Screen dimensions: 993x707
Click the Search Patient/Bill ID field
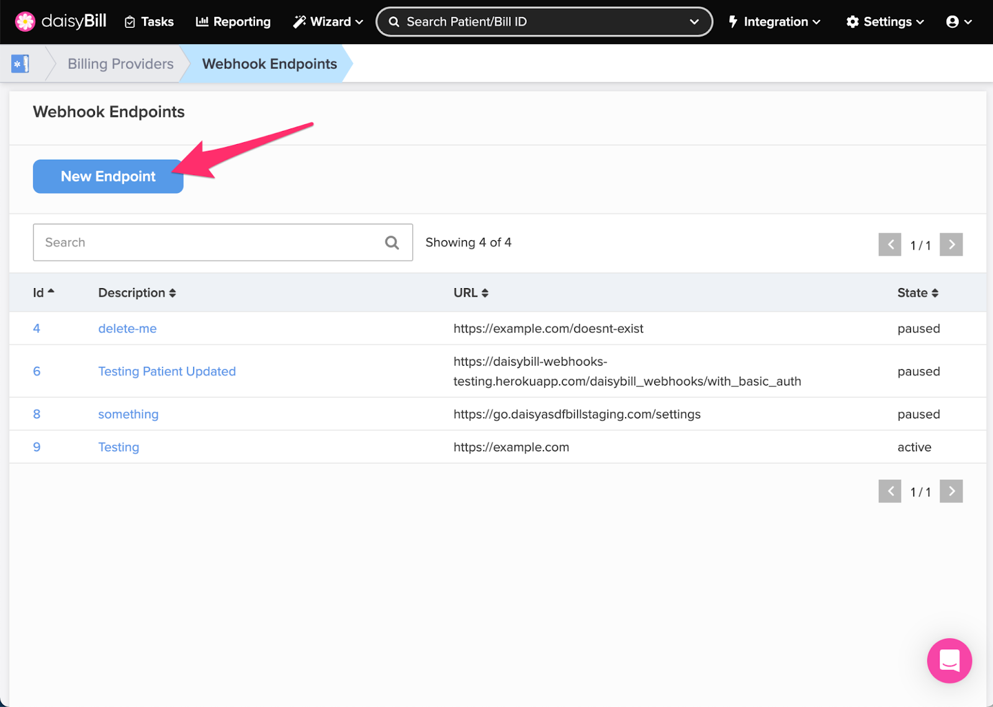pos(544,22)
